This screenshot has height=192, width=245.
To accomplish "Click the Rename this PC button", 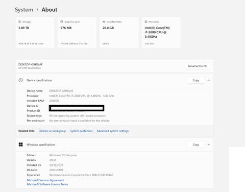I will coord(197,66).
